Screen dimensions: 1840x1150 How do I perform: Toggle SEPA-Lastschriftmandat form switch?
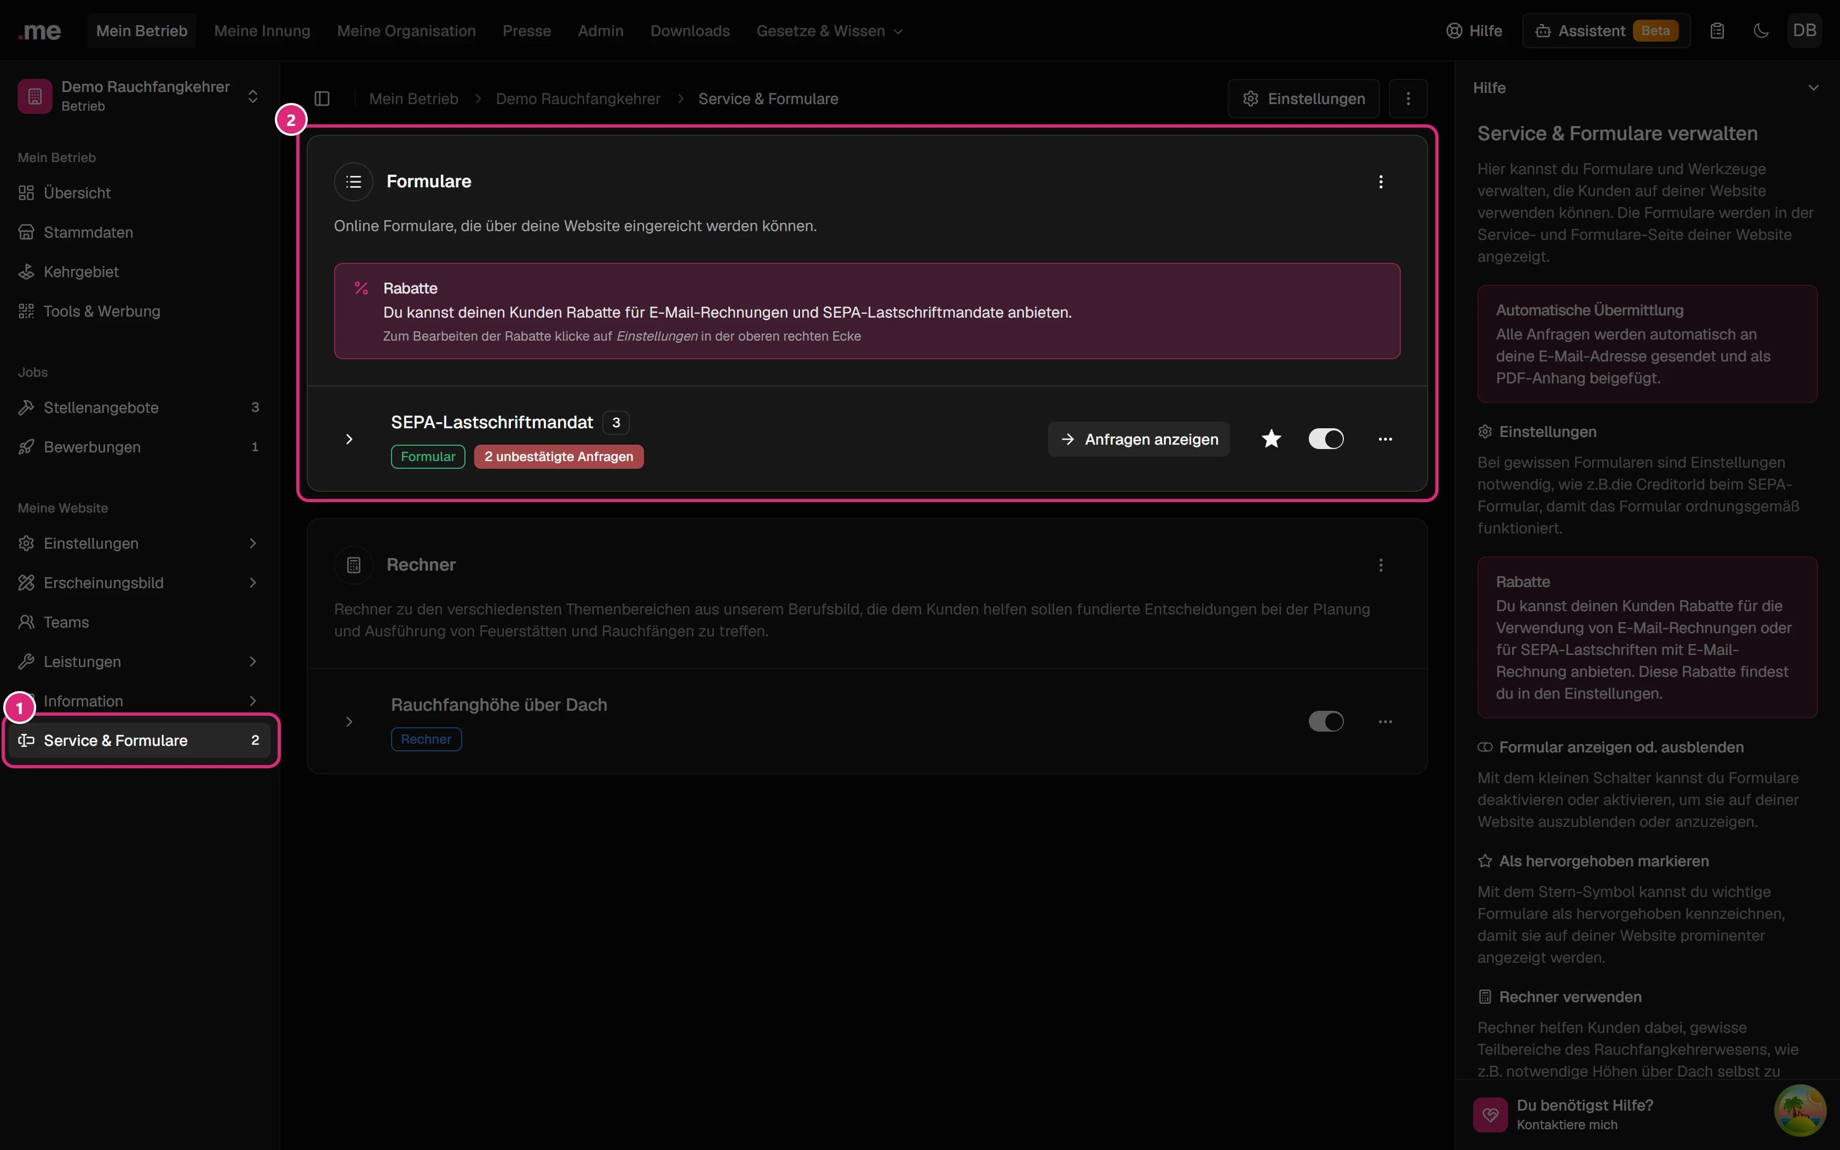[1326, 439]
